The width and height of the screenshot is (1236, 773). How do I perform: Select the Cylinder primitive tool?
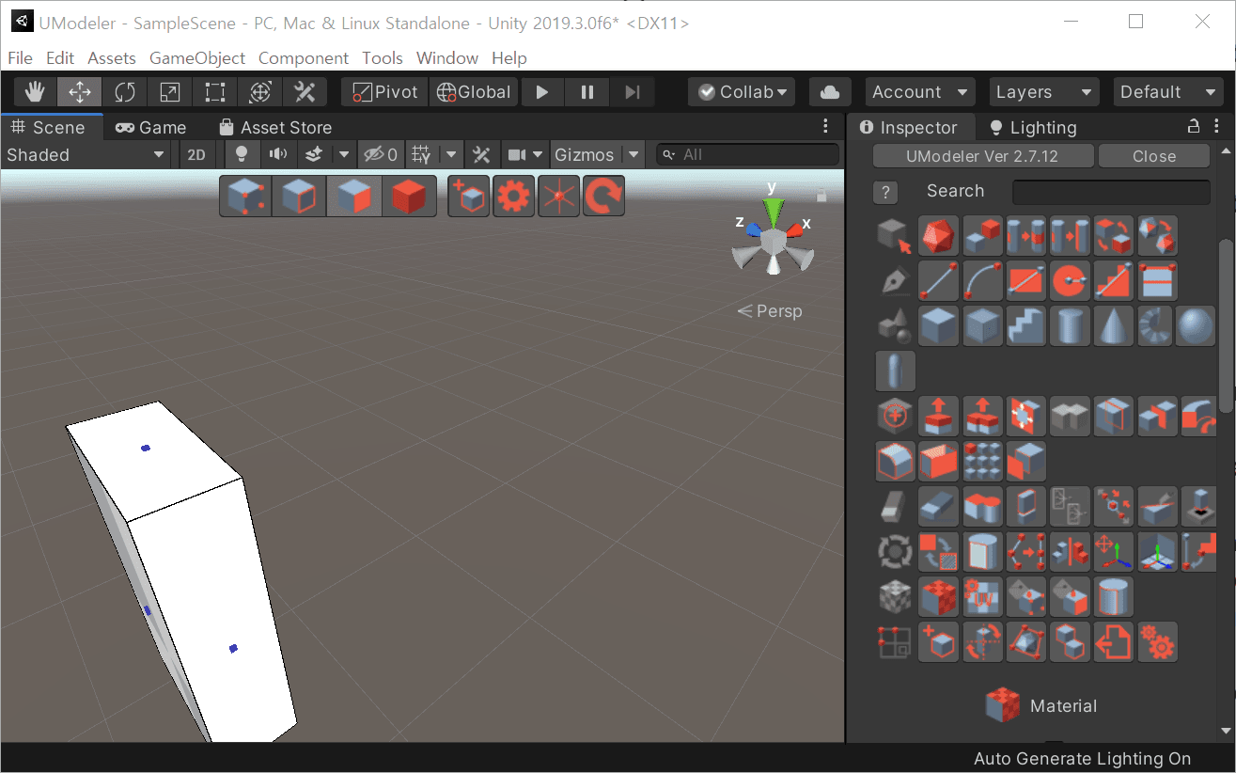point(1070,325)
